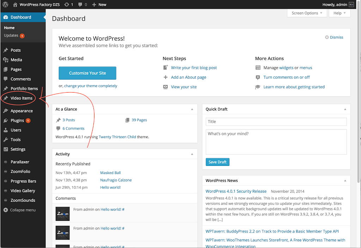
Task: Click the Progress Bars menu icon
Action: point(6,181)
